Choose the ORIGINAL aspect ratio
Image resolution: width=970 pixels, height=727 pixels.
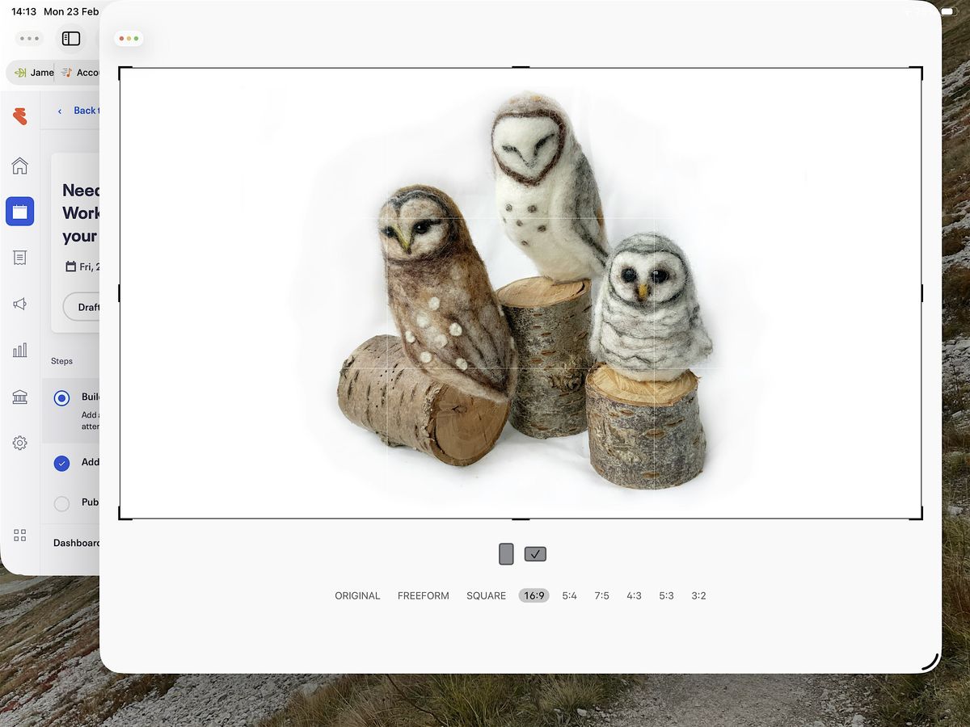[x=357, y=596]
